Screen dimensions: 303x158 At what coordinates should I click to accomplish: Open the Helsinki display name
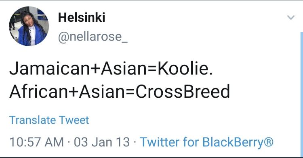pyautogui.click(x=82, y=17)
